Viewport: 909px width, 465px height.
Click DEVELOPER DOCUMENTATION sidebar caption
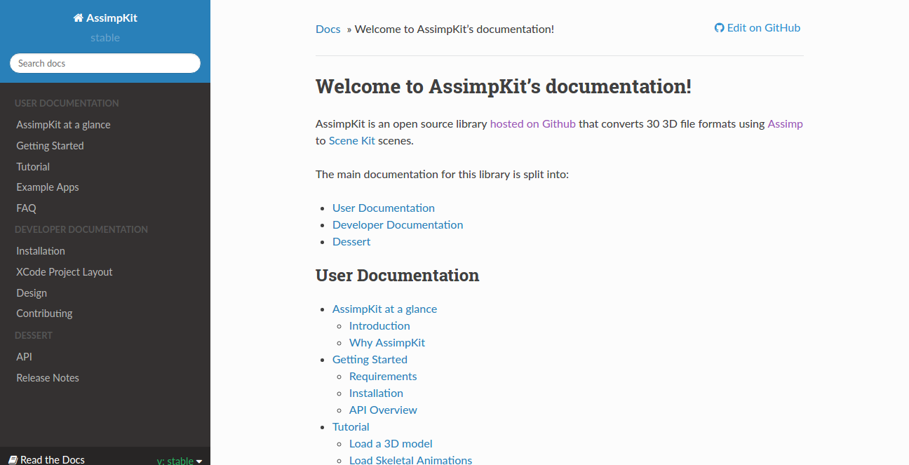click(x=81, y=229)
